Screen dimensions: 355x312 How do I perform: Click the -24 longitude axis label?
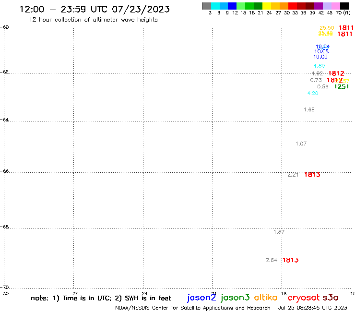(x=143, y=294)
